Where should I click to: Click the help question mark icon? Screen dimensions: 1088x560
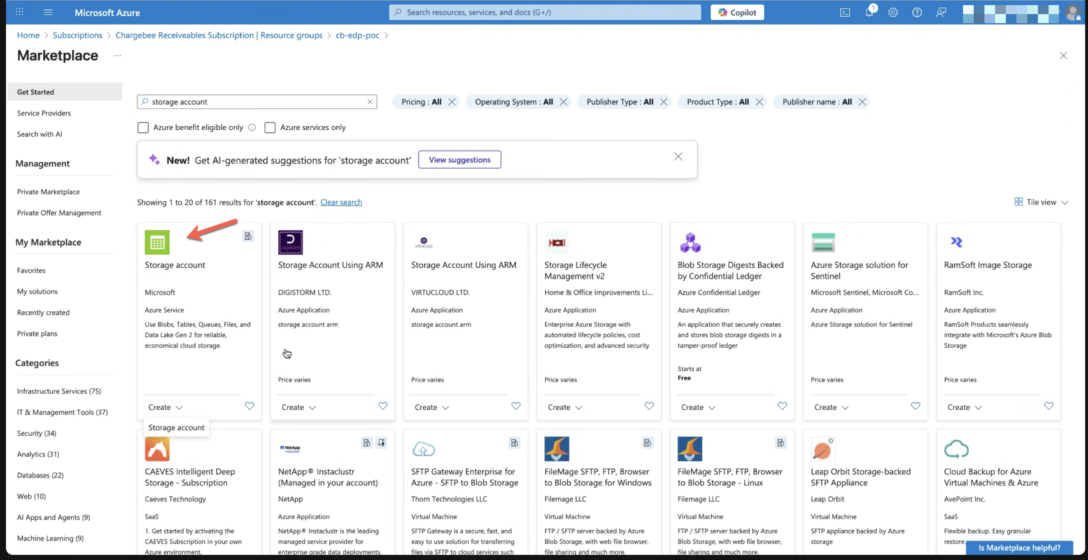coord(917,12)
